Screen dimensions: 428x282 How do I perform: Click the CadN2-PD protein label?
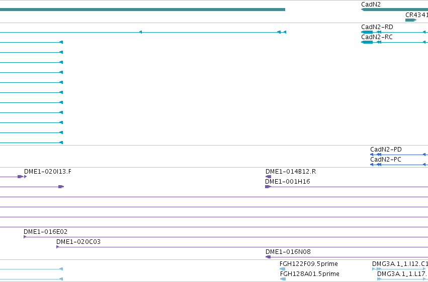(386, 150)
